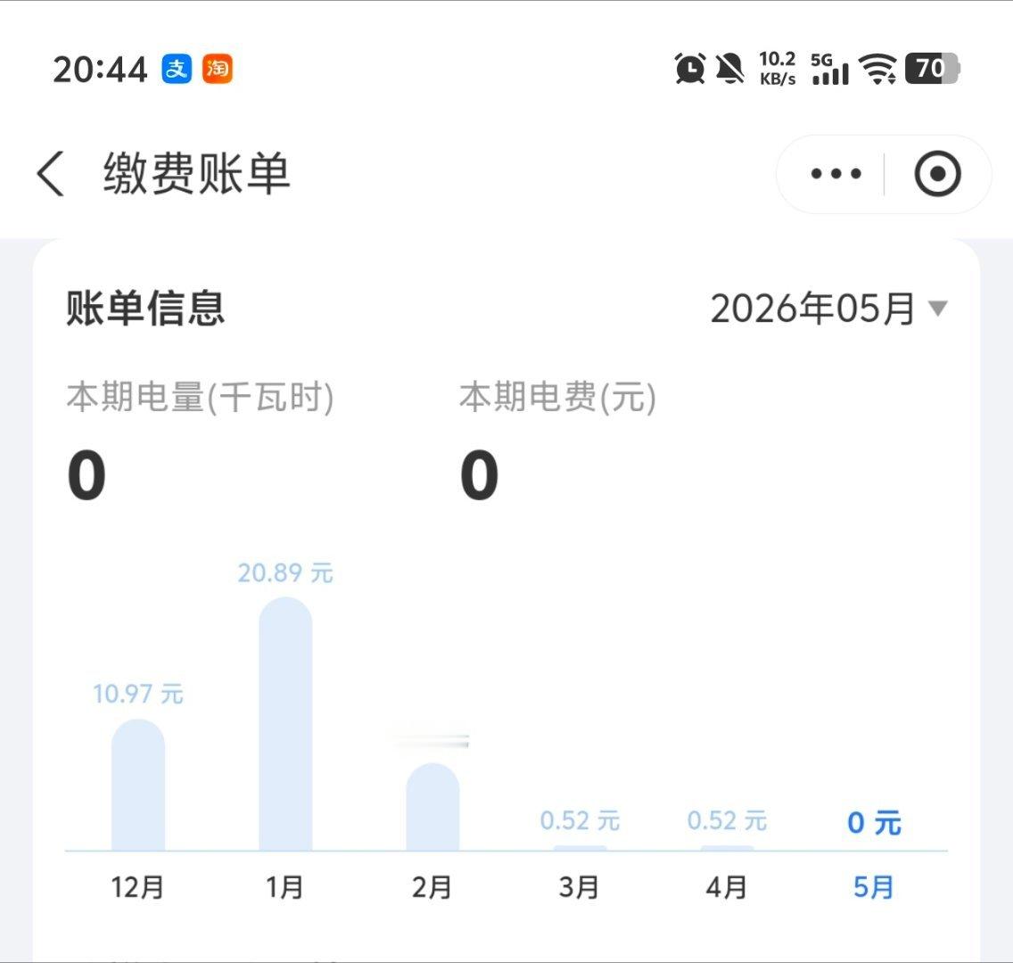Select the 12月 bar in chart

138,785
